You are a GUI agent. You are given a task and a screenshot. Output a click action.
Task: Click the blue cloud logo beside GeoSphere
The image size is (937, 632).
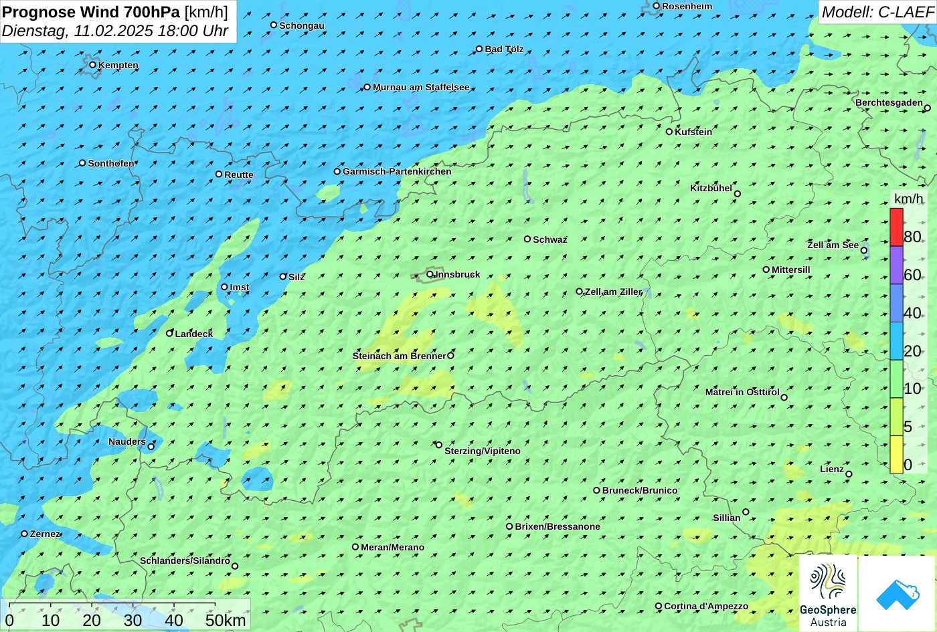897,594
